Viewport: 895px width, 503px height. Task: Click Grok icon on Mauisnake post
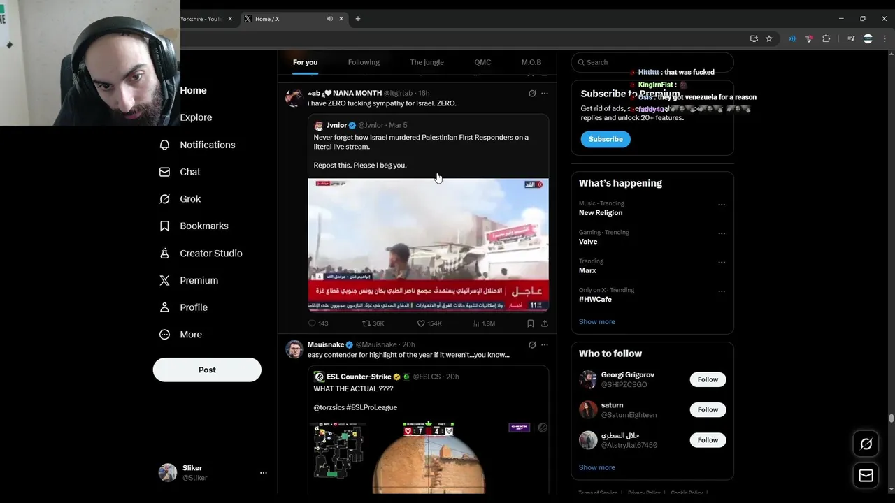[532, 344]
